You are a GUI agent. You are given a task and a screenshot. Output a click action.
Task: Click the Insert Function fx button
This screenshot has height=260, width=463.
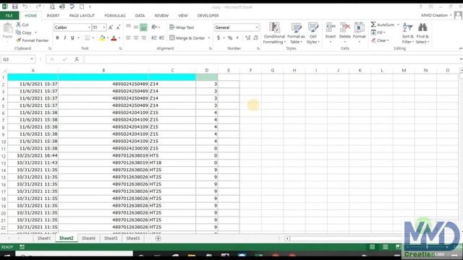tap(77, 59)
